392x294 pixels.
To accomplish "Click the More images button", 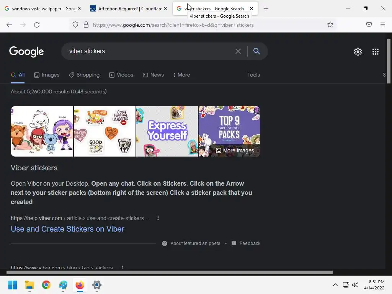I will tap(235, 150).
